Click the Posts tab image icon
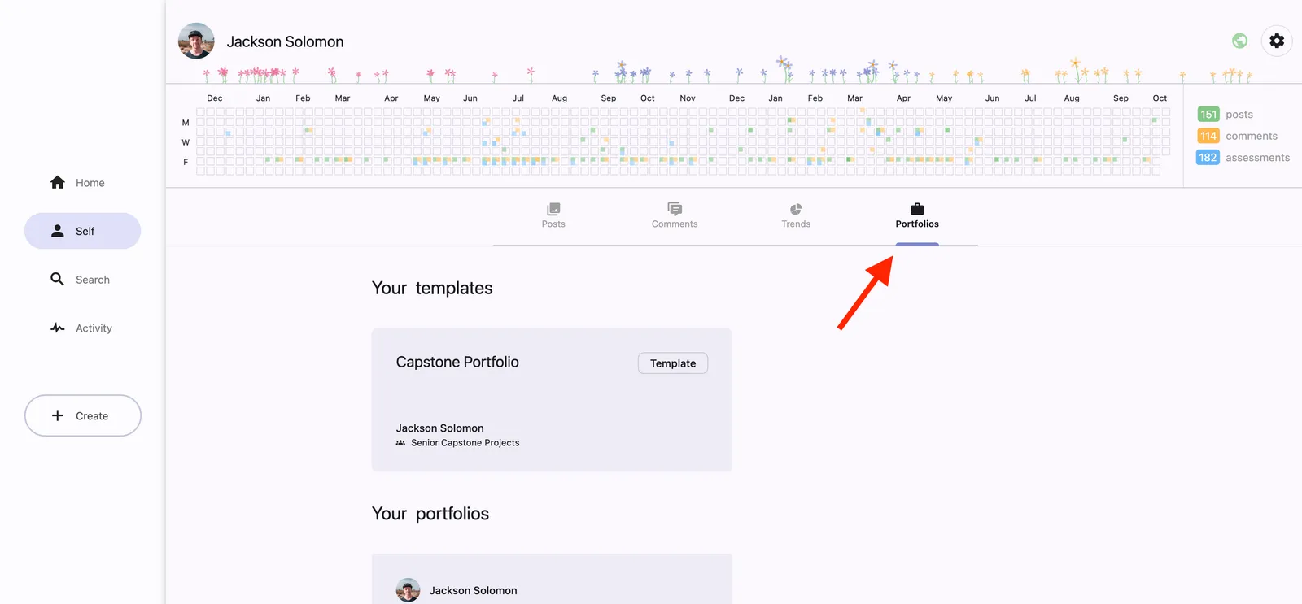1302x604 pixels. point(553,209)
